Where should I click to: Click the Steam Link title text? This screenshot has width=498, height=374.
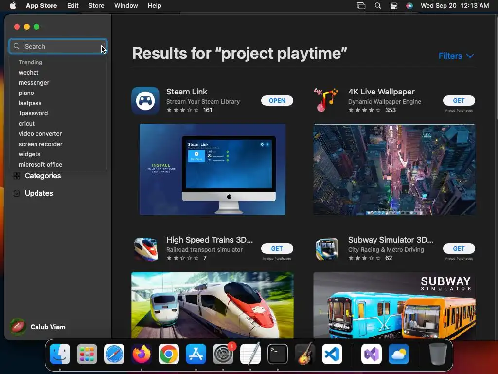[x=187, y=92]
